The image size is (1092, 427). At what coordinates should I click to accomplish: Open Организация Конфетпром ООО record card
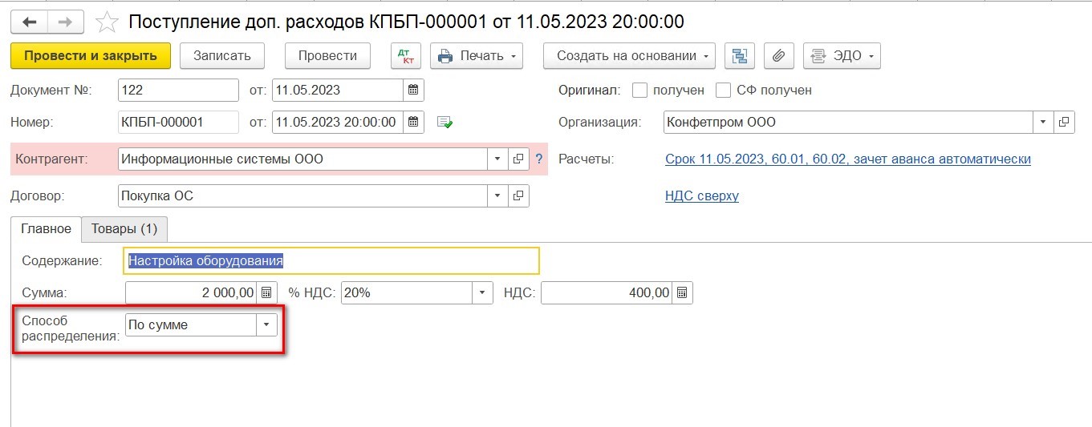(x=1064, y=122)
